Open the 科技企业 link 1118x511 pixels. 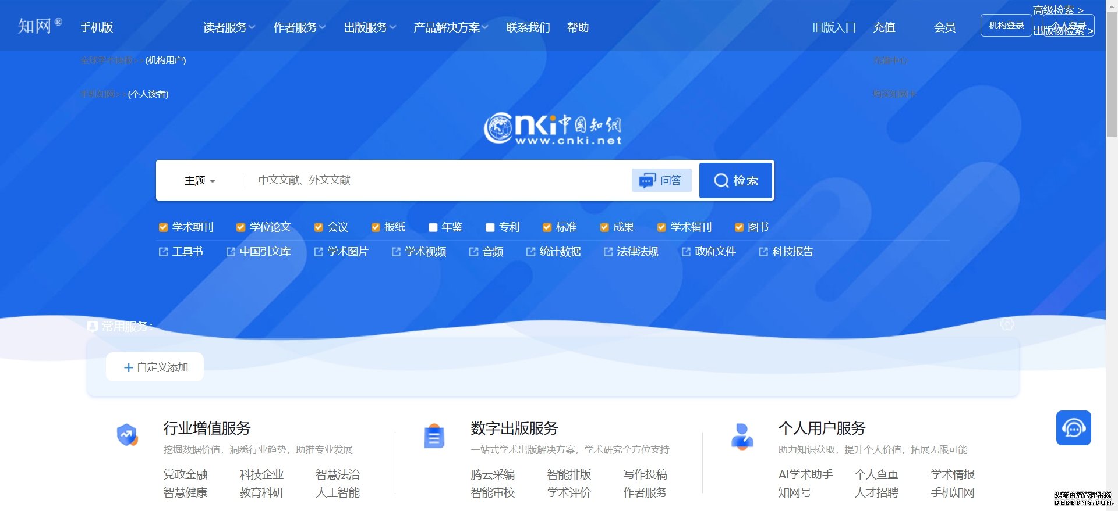tap(262, 474)
